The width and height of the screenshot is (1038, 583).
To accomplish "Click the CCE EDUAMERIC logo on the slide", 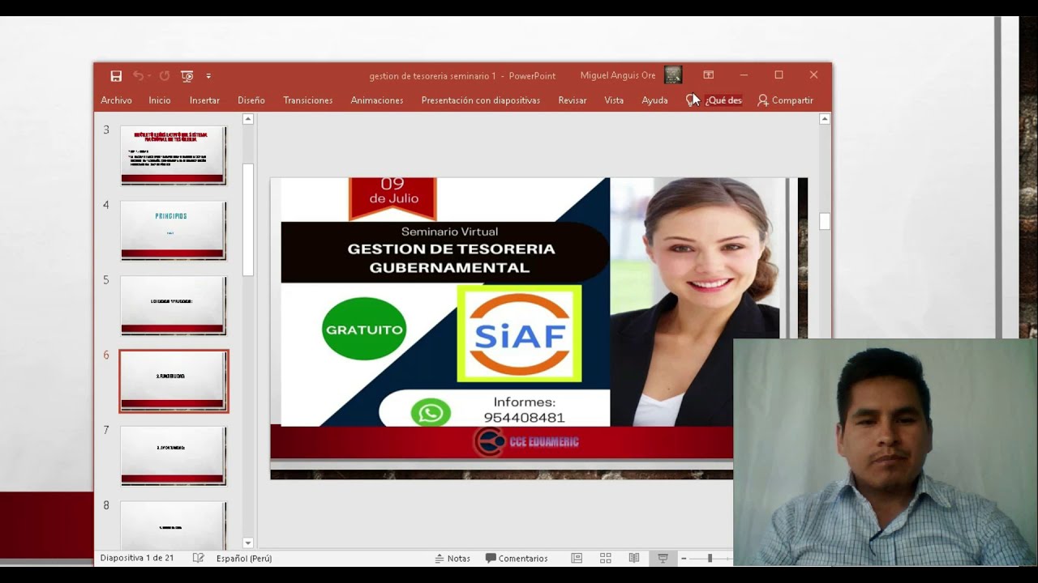I will [525, 442].
